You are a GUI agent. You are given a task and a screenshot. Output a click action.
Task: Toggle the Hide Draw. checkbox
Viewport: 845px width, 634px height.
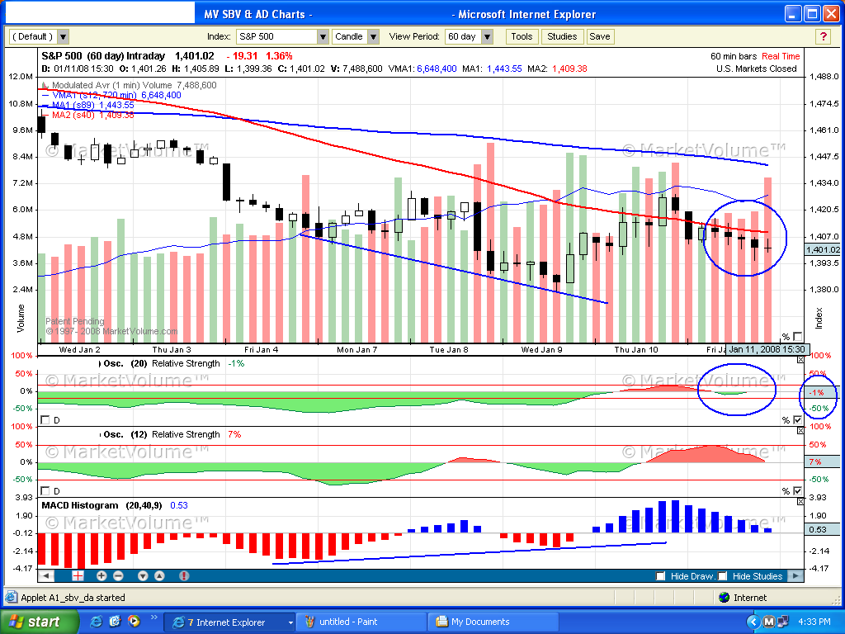(660, 575)
